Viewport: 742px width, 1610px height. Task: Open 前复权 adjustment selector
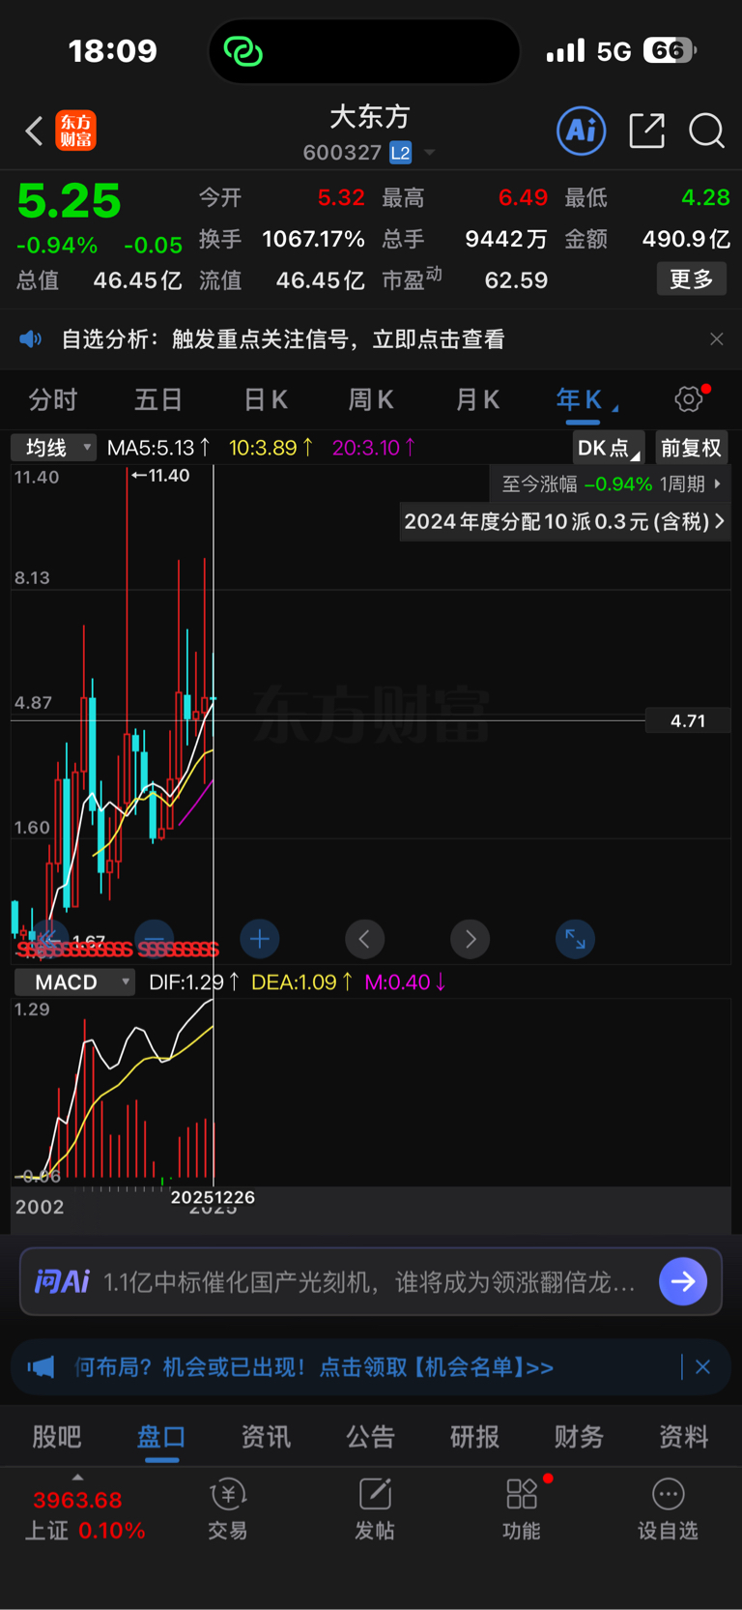(x=692, y=448)
